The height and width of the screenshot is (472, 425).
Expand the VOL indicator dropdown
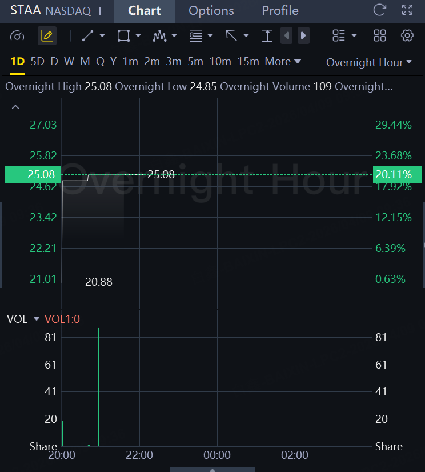click(37, 319)
